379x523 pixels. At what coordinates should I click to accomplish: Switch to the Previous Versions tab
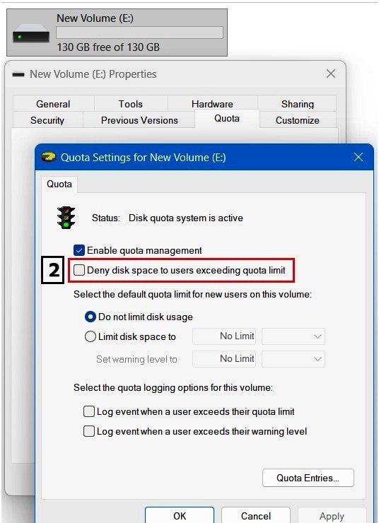pyautogui.click(x=139, y=120)
